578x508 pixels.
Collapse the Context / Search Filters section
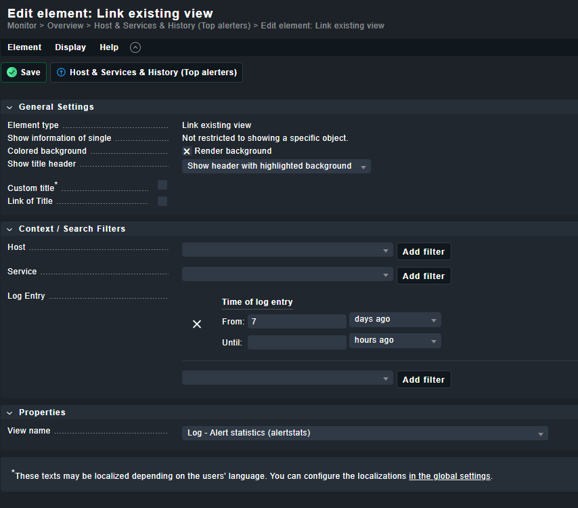pyautogui.click(x=10, y=229)
